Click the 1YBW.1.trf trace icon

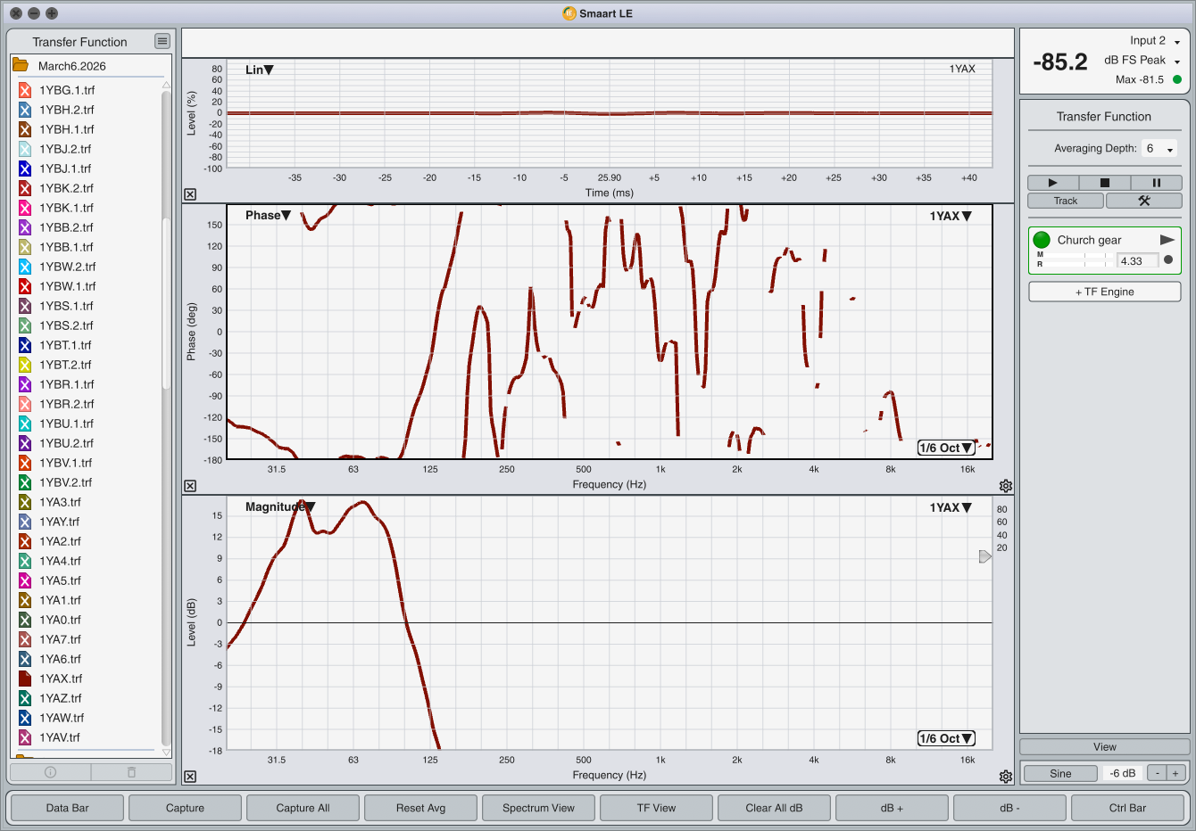25,286
